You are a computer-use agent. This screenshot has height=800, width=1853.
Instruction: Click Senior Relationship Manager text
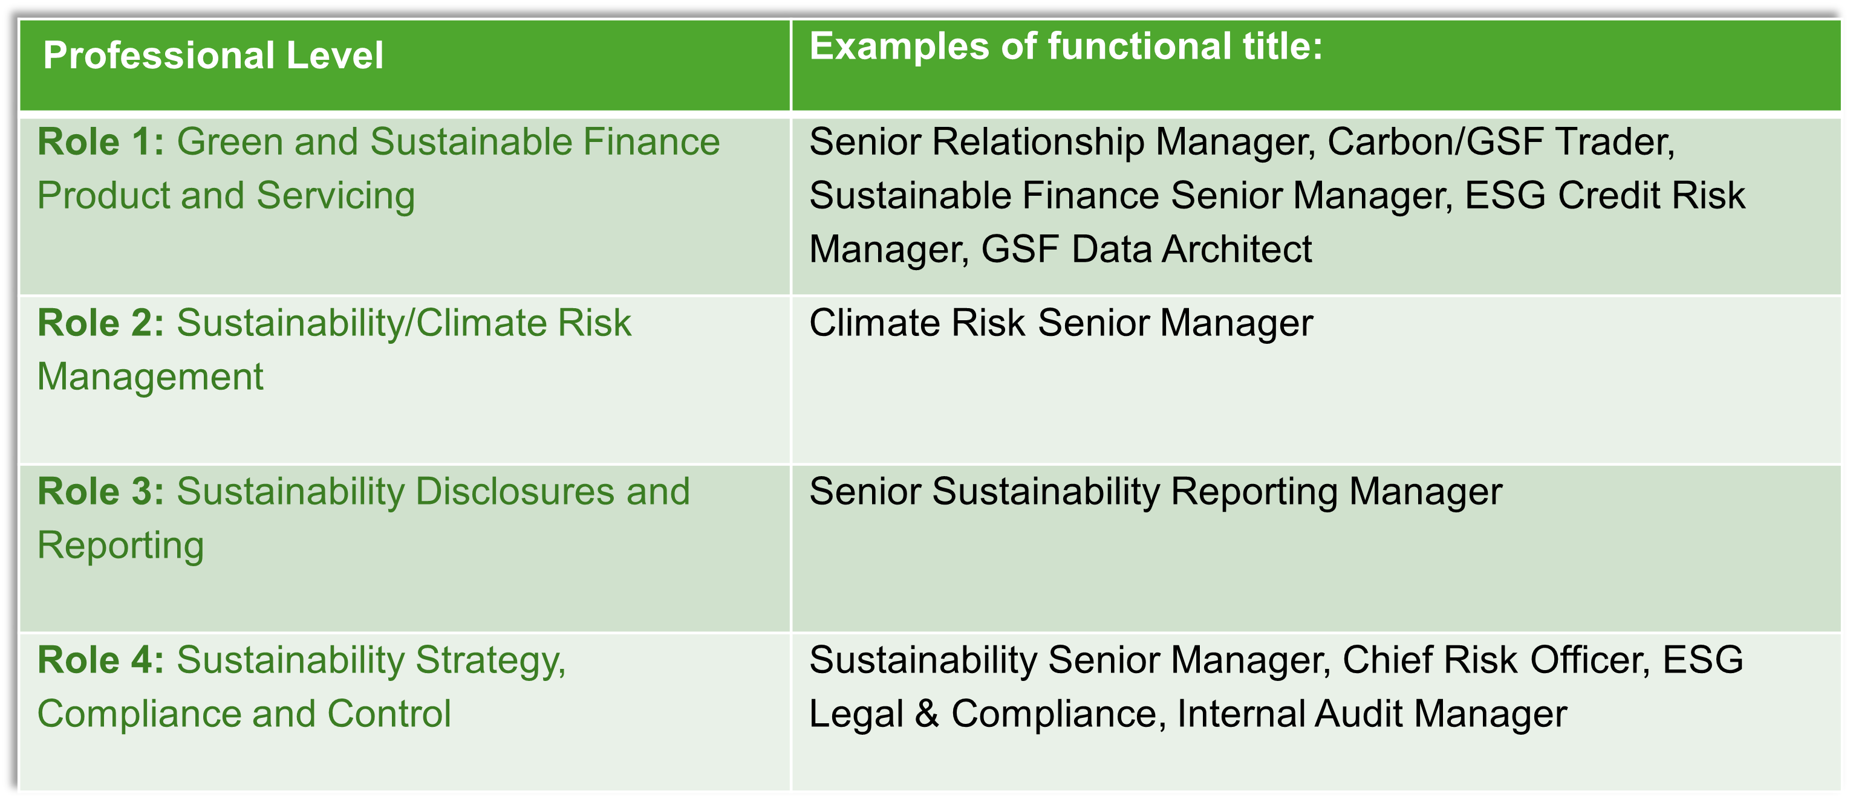click(1063, 141)
